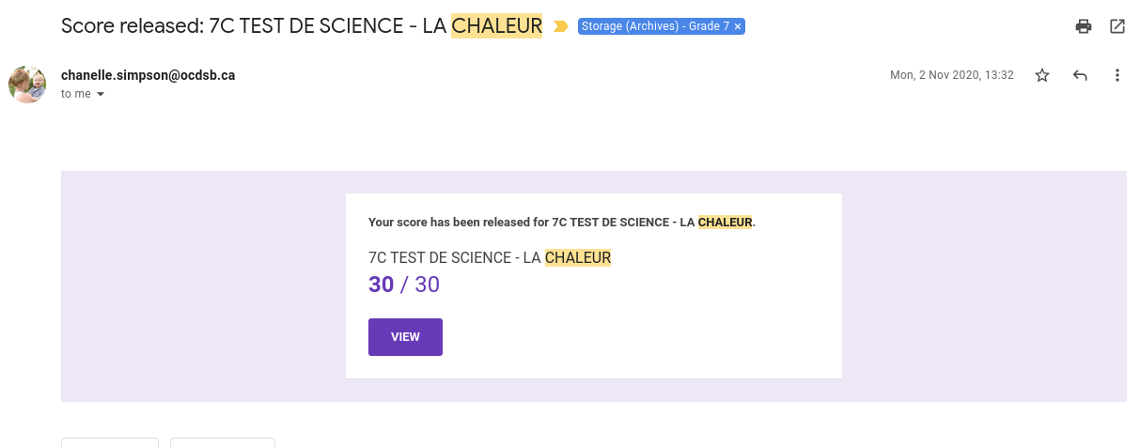Open the email in a new window

[x=1117, y=26]
